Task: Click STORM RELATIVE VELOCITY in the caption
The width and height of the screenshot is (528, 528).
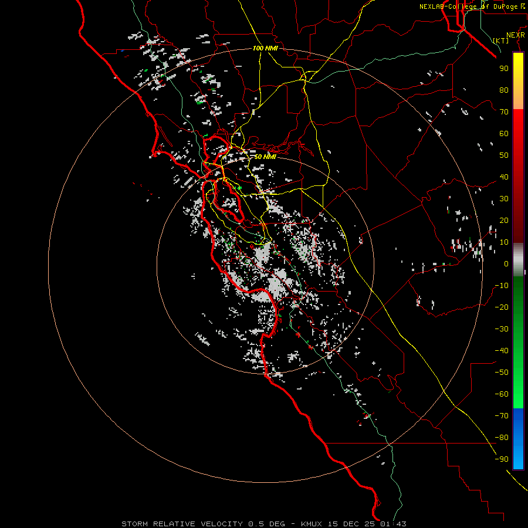Action: (x=182, y=524)
